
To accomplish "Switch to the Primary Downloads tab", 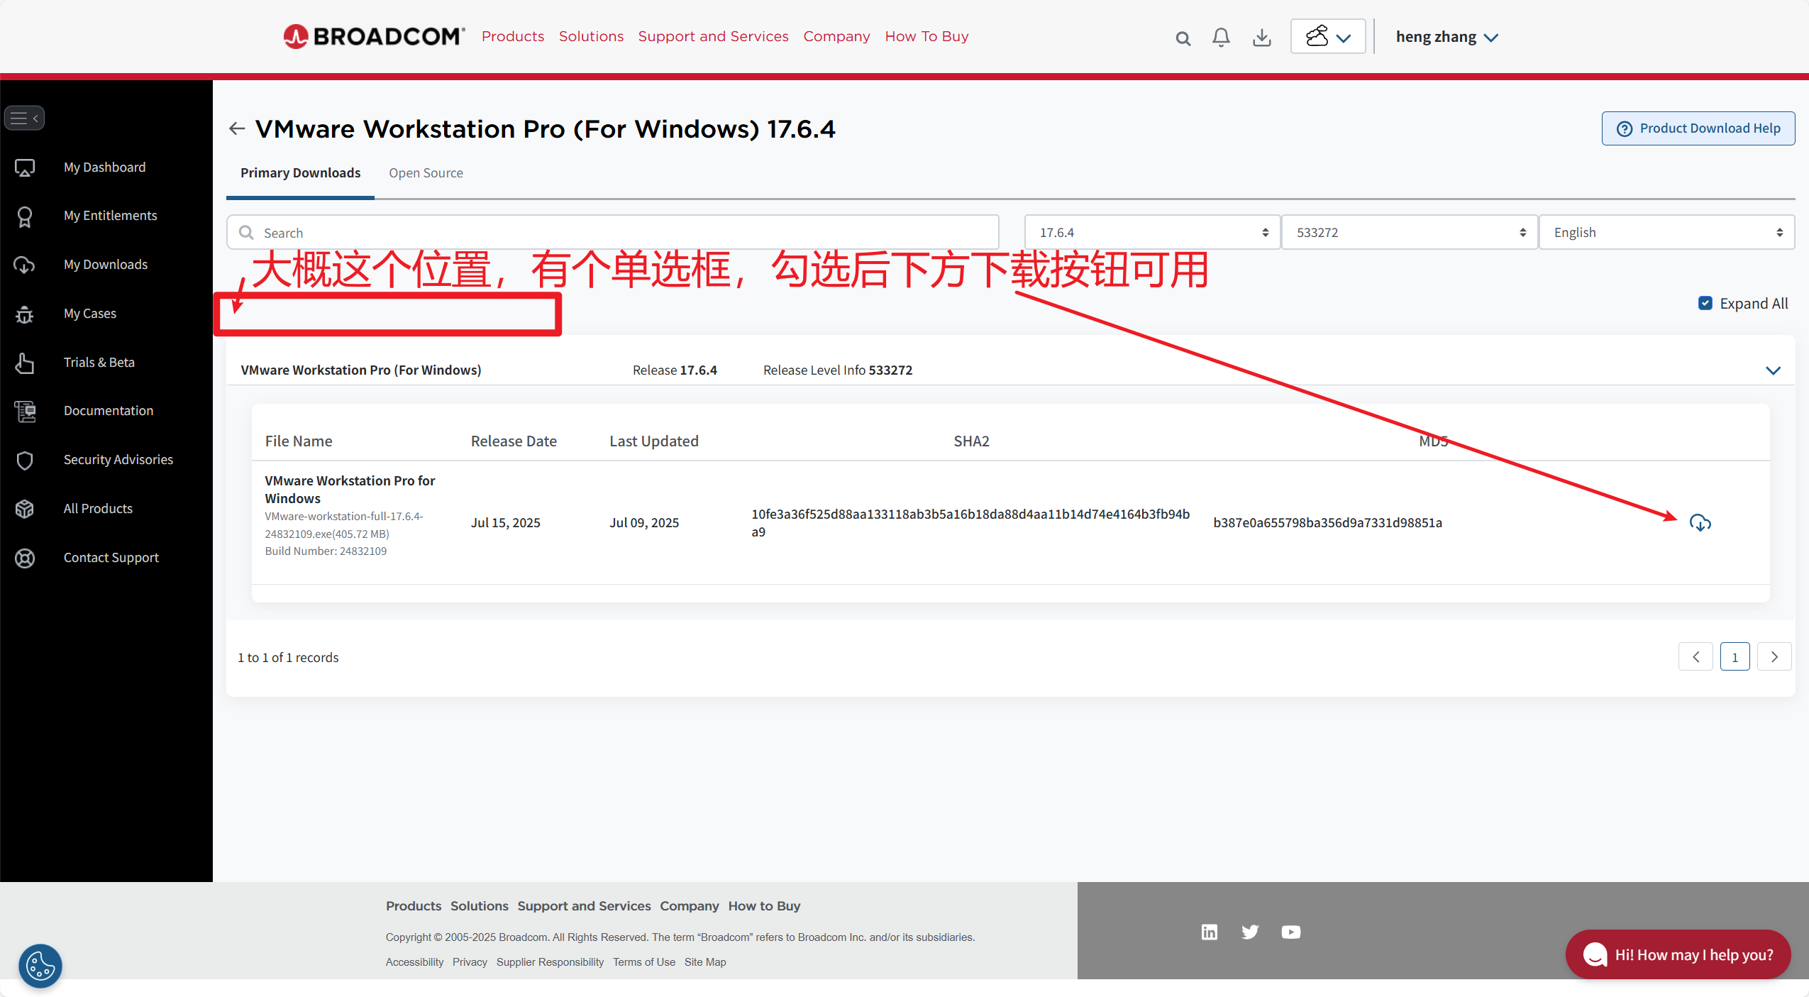I will [x=300, y=173].
